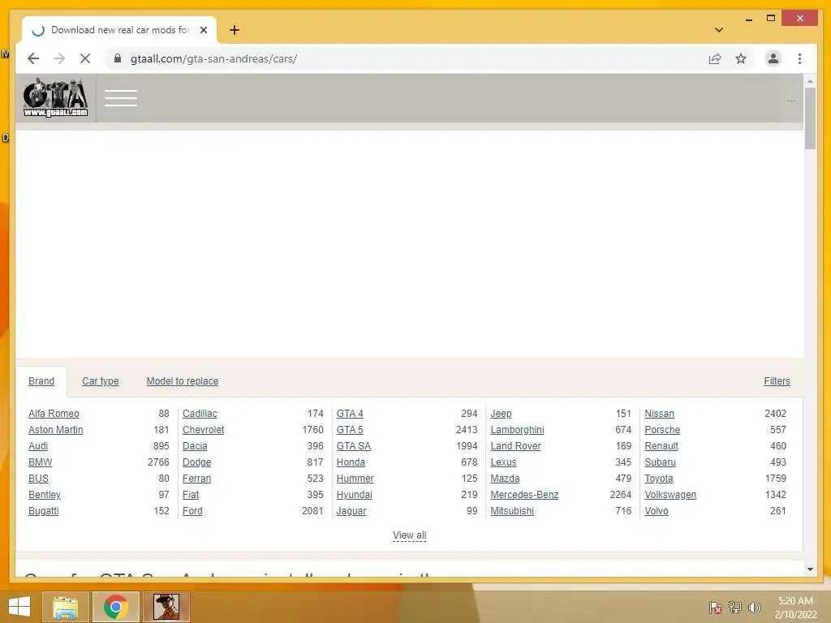The height and width of the screenshot is (623, 831).
Task: Open GTA 5 category link
Action: point(350,430)
